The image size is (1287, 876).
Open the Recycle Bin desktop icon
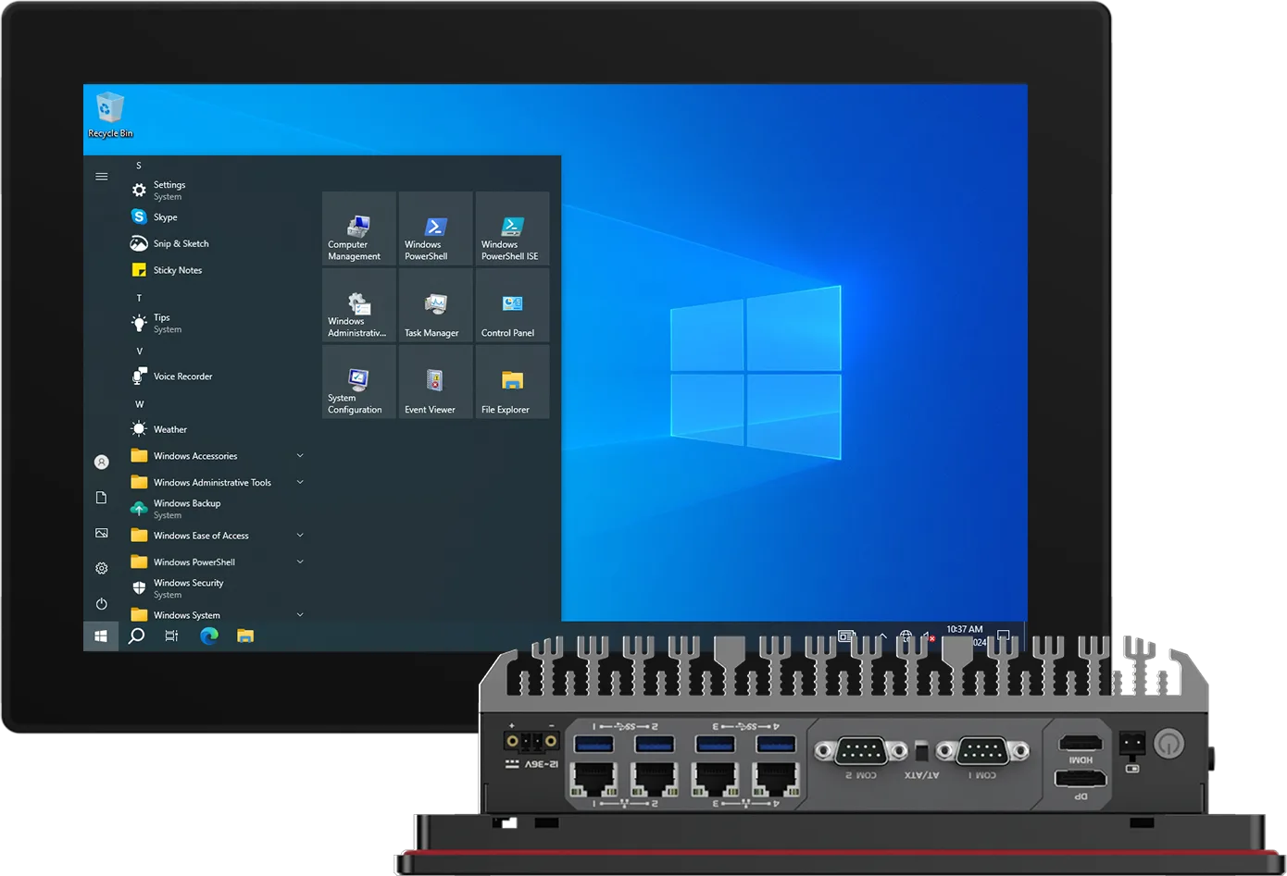(110, 115)
